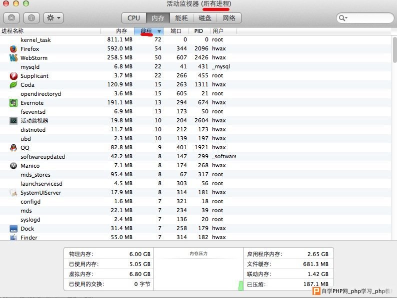
Task: Click the green memory pressure bar
Action: tap(241, 286)
